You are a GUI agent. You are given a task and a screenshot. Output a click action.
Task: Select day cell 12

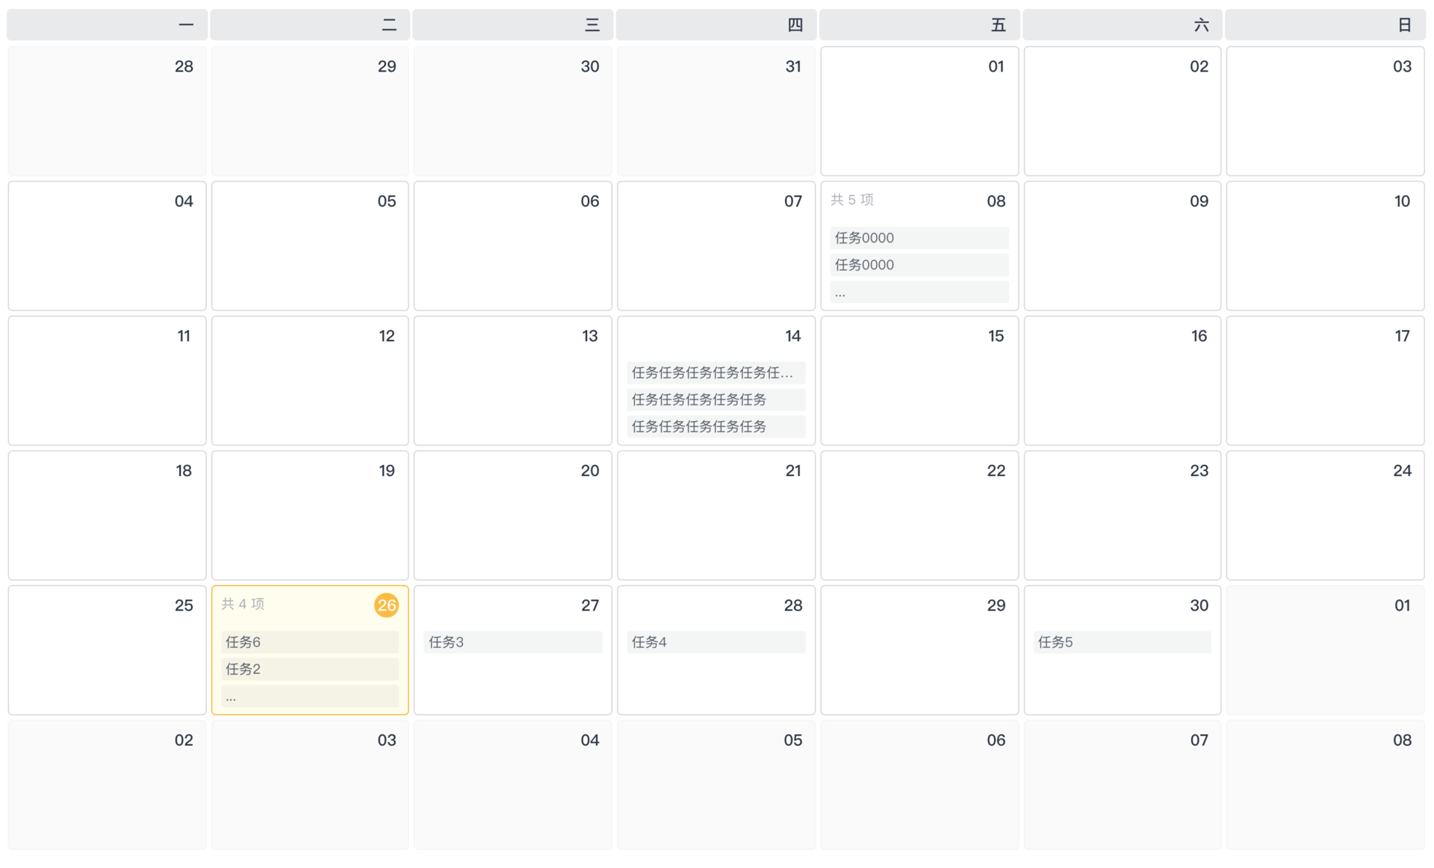310,381
